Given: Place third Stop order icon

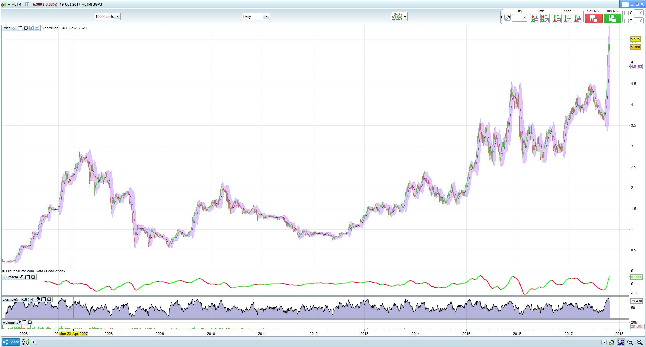Looking at the screenshot, I should pos(578,19).
